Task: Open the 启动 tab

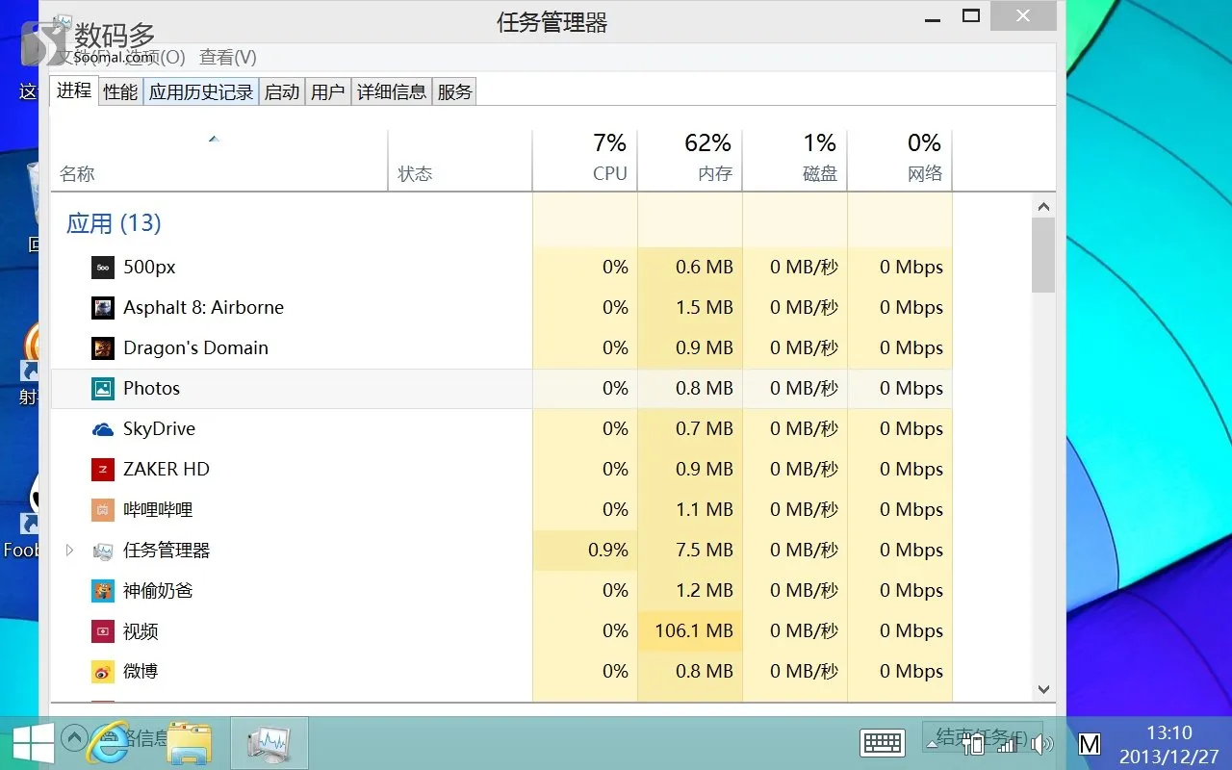Action: click(x=282, y=92)
